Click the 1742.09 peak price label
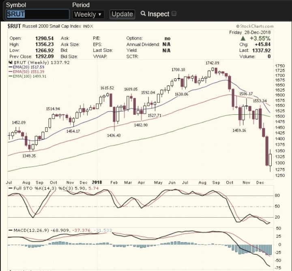 tap(212, 63)
